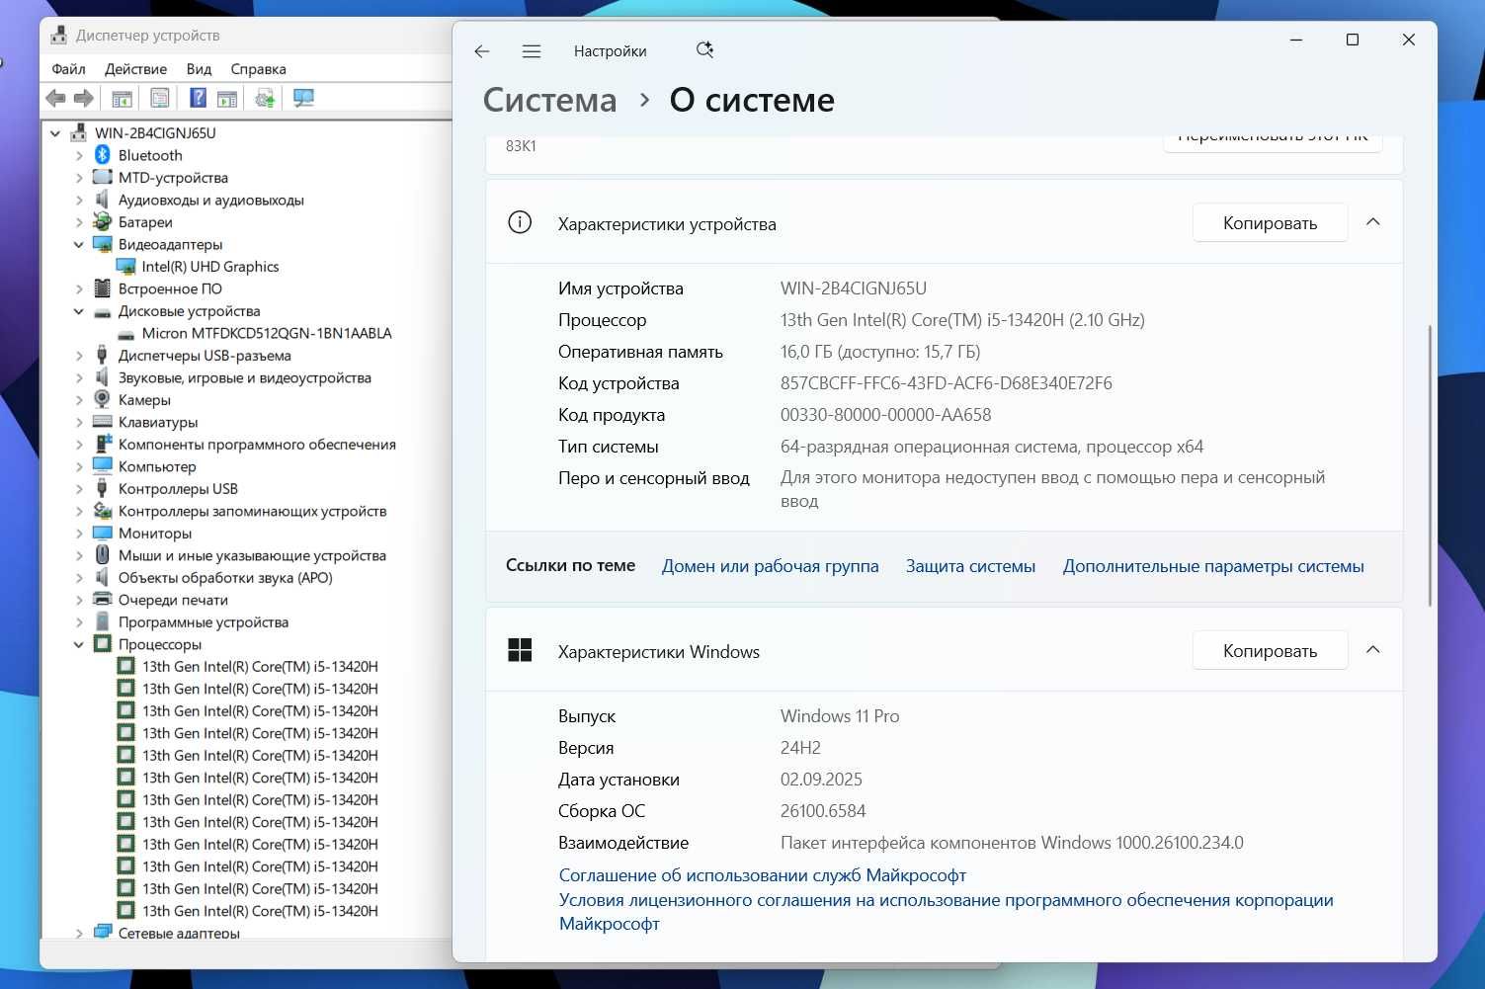Click the Компьютер category icon

pyautogui.click(x=102, y=465)
